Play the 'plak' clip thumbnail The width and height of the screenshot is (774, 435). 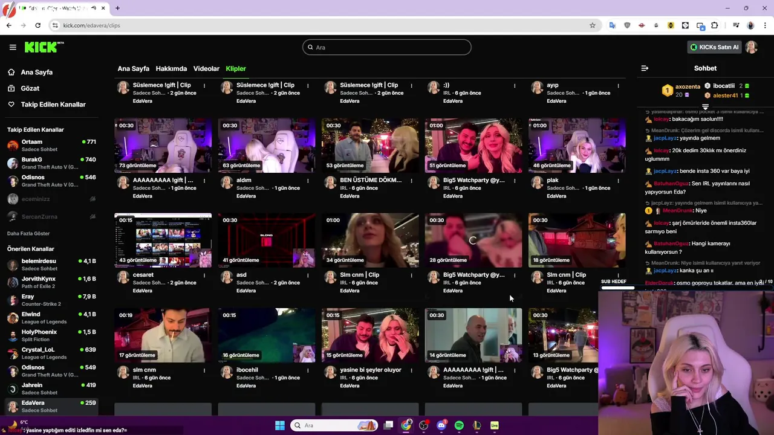577,146
